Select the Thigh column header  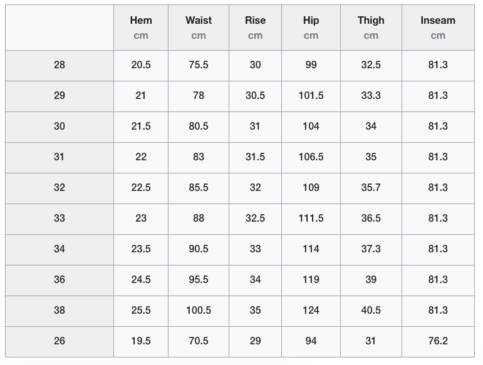click(371, 21)
